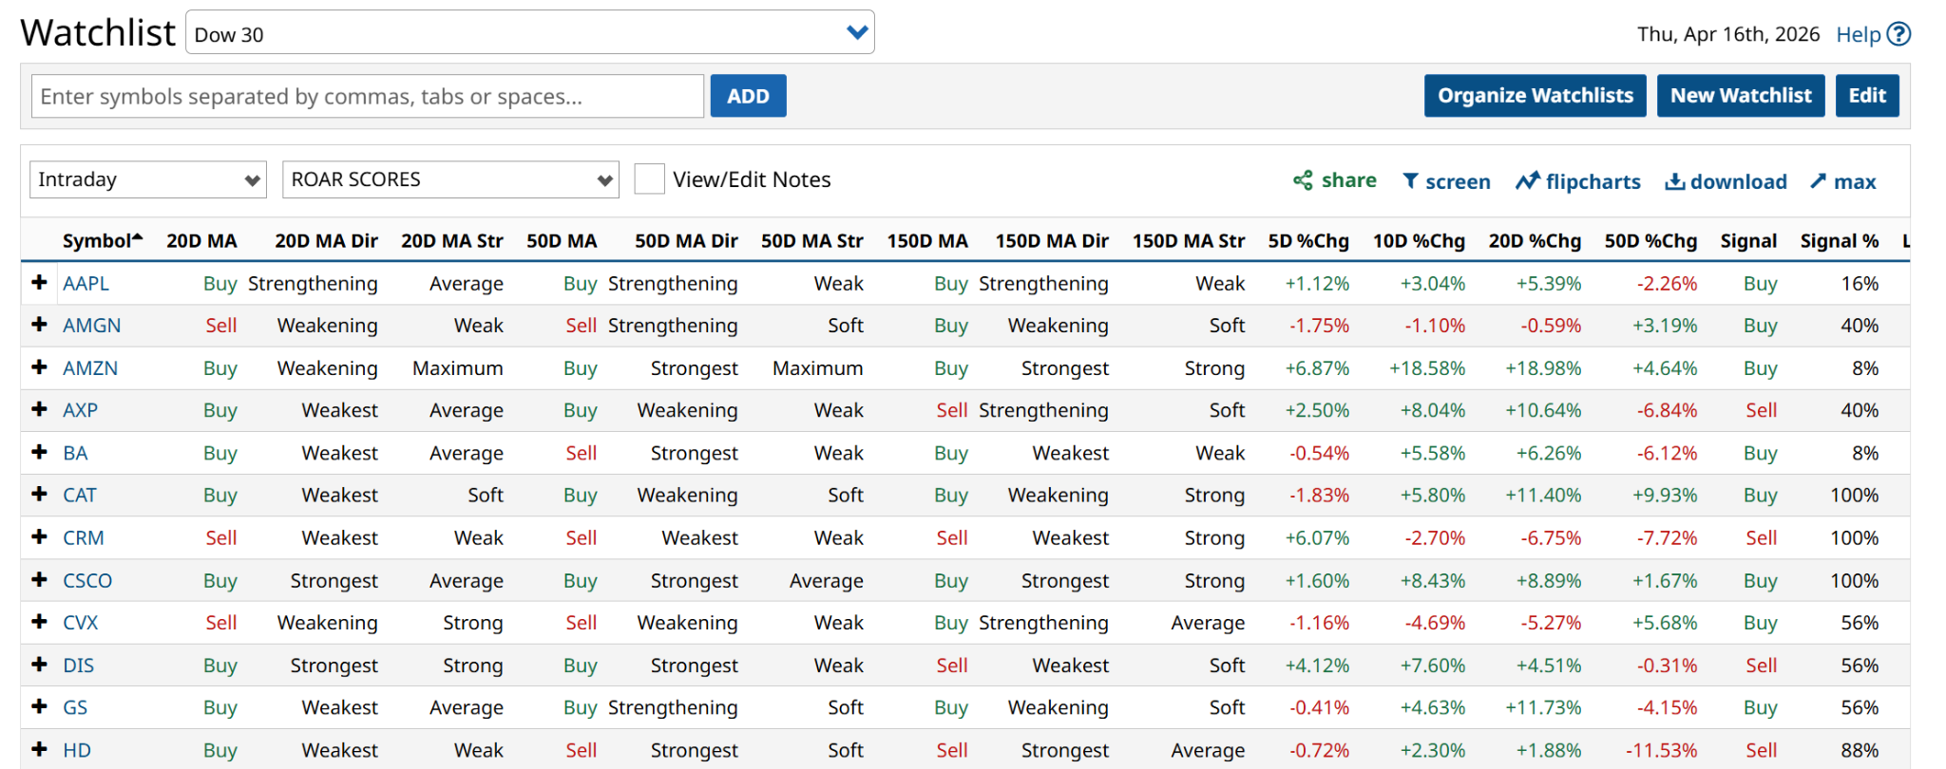The height and width of the screenshot is (769, 1946).
Task: Open flipcharts view
Action: [1527, 181]
